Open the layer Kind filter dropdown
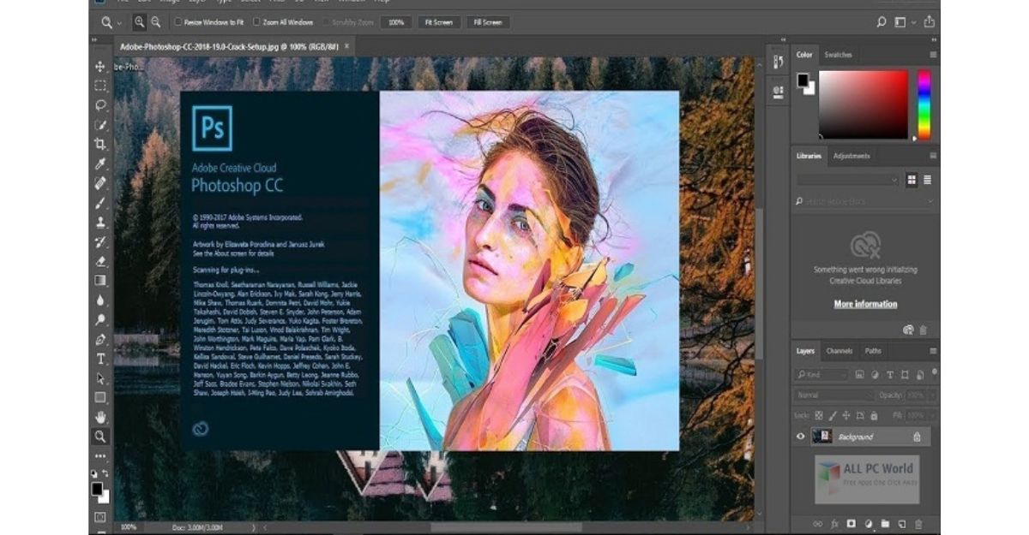Image resolution: width=1029 pixels, height=535 pixels. tap(821, 374)
